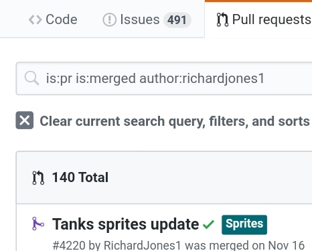Filter by the Sprites label
This screenshot has width=312, height=251.
tap(244, 225)
